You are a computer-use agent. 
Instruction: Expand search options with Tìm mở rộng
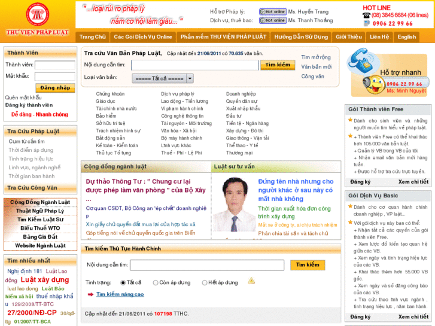click(x=315, y=57)
